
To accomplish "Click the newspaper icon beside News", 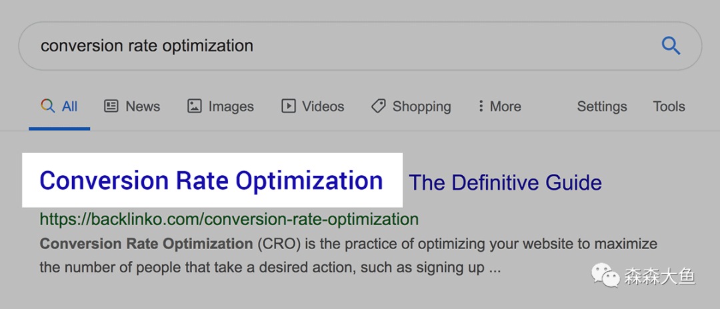I will [x=111, y=106].
